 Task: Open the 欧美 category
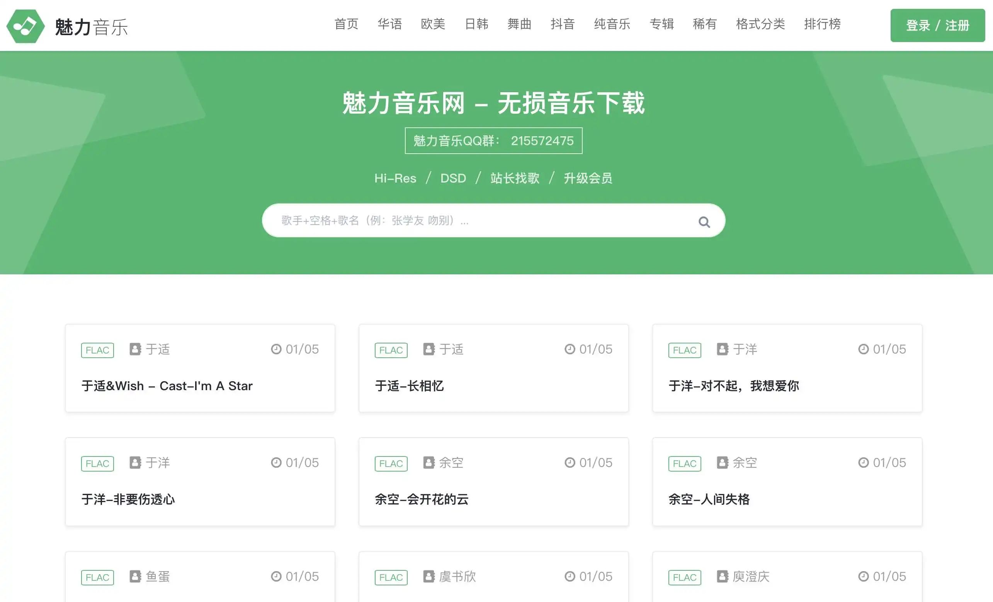pos(433,24)
